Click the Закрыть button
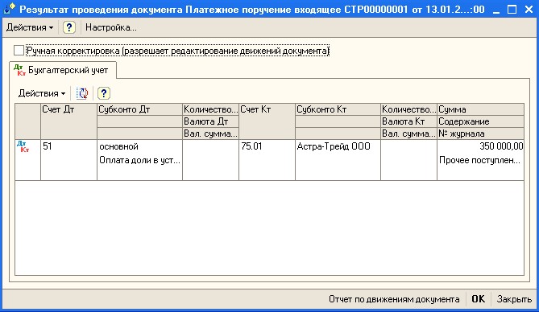The width and height of the screenshot is (539, 312). coord(514,299)
